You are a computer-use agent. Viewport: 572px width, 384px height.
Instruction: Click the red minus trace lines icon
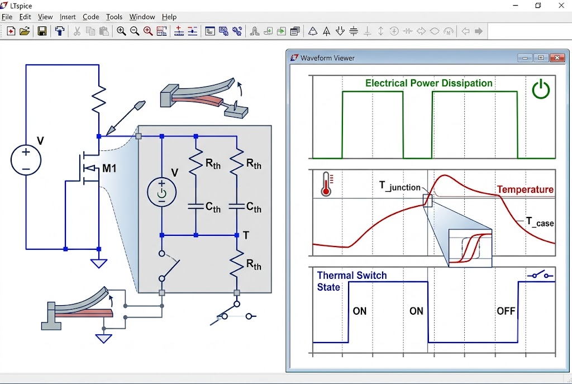coord(193,31)
